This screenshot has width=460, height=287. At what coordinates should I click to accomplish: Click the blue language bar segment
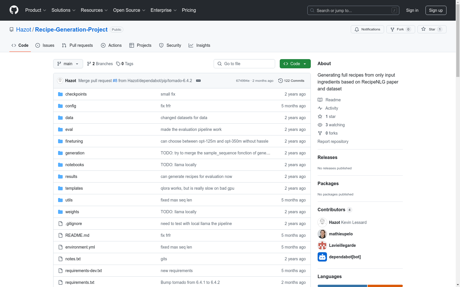(x=342, y=286)
